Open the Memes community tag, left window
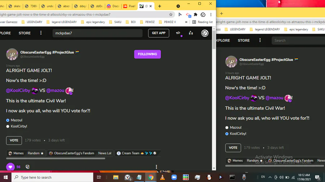The height and width of the screenshot is (182, 325). pos(16,153)
